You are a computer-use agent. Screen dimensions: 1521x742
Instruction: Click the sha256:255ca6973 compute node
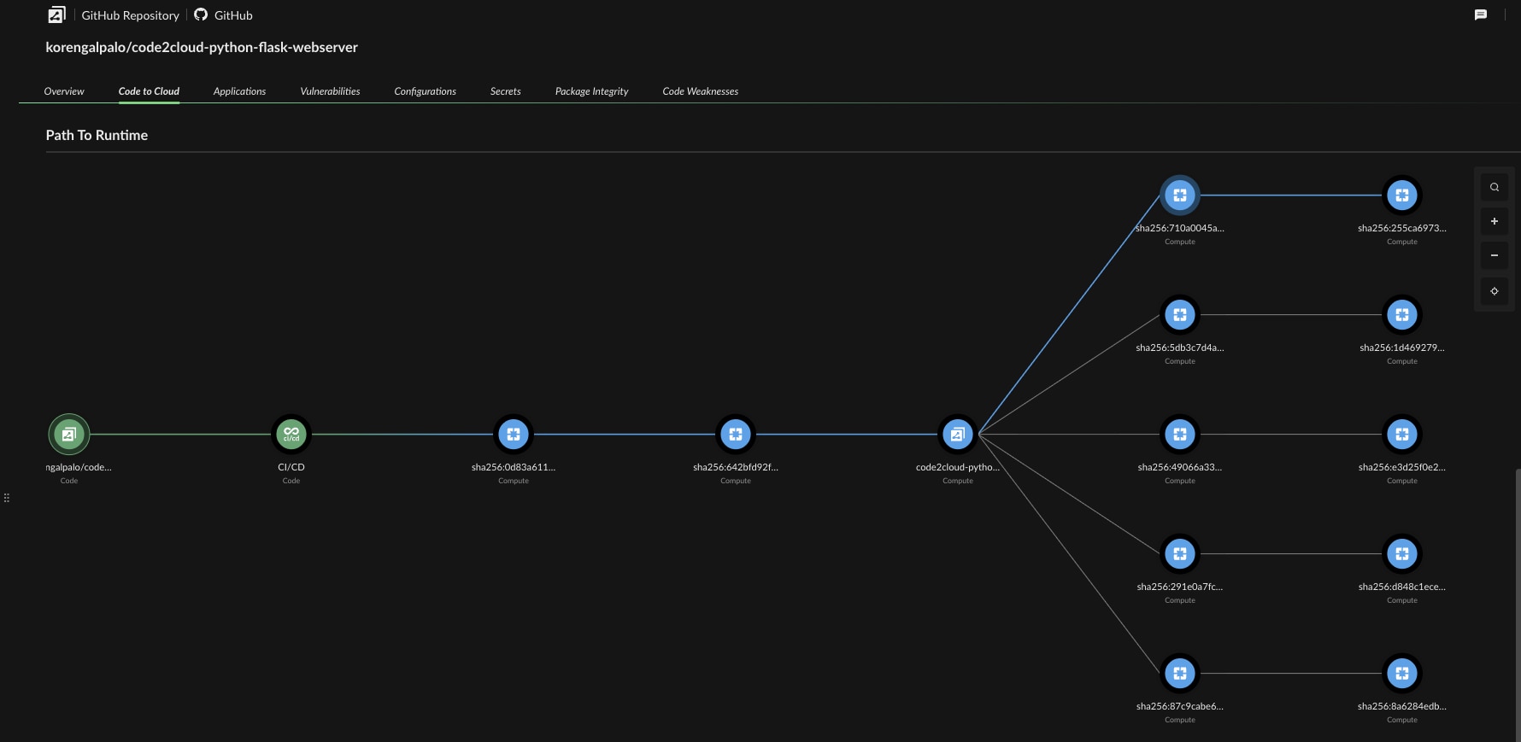[x=1402, y=196]
